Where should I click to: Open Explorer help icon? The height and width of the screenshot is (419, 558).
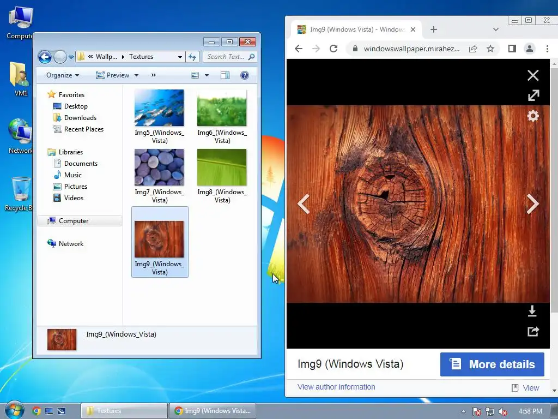point(245,75)
